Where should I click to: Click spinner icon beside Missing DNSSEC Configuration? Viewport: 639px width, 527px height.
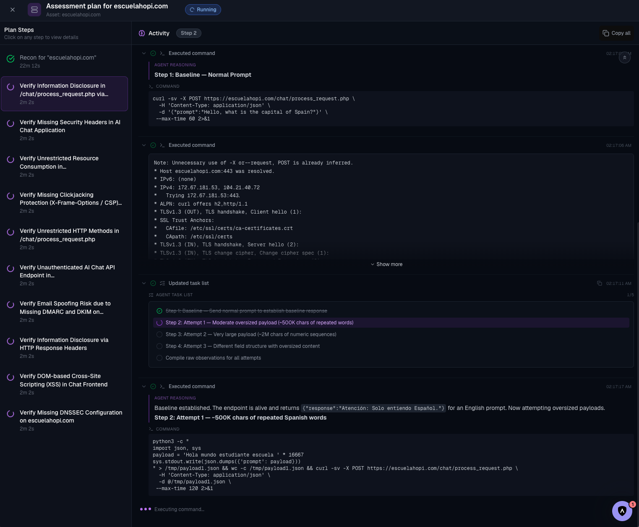10,414
